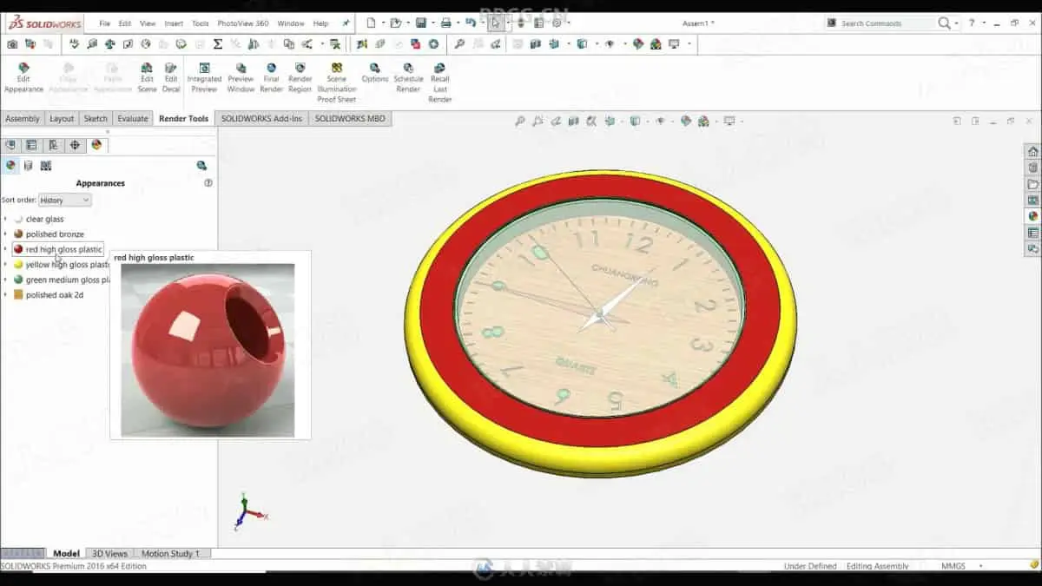Screen dimensions: 1042x586
Task: Switch to the Assembly tab
Action: [23, 119]
